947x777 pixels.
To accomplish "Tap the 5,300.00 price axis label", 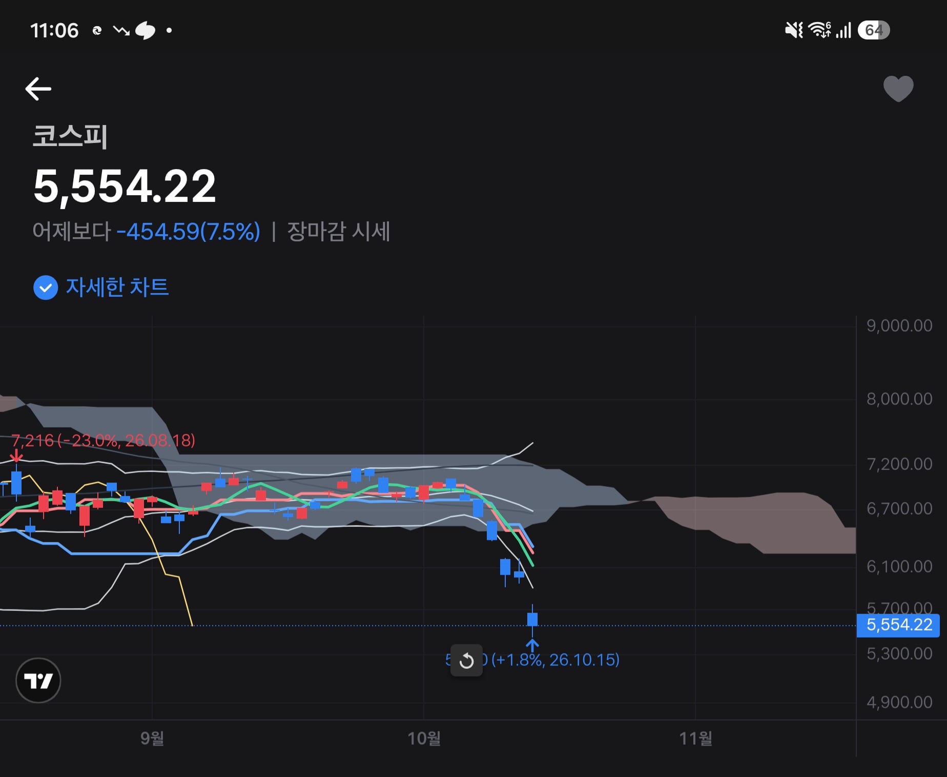I will 899,654.
